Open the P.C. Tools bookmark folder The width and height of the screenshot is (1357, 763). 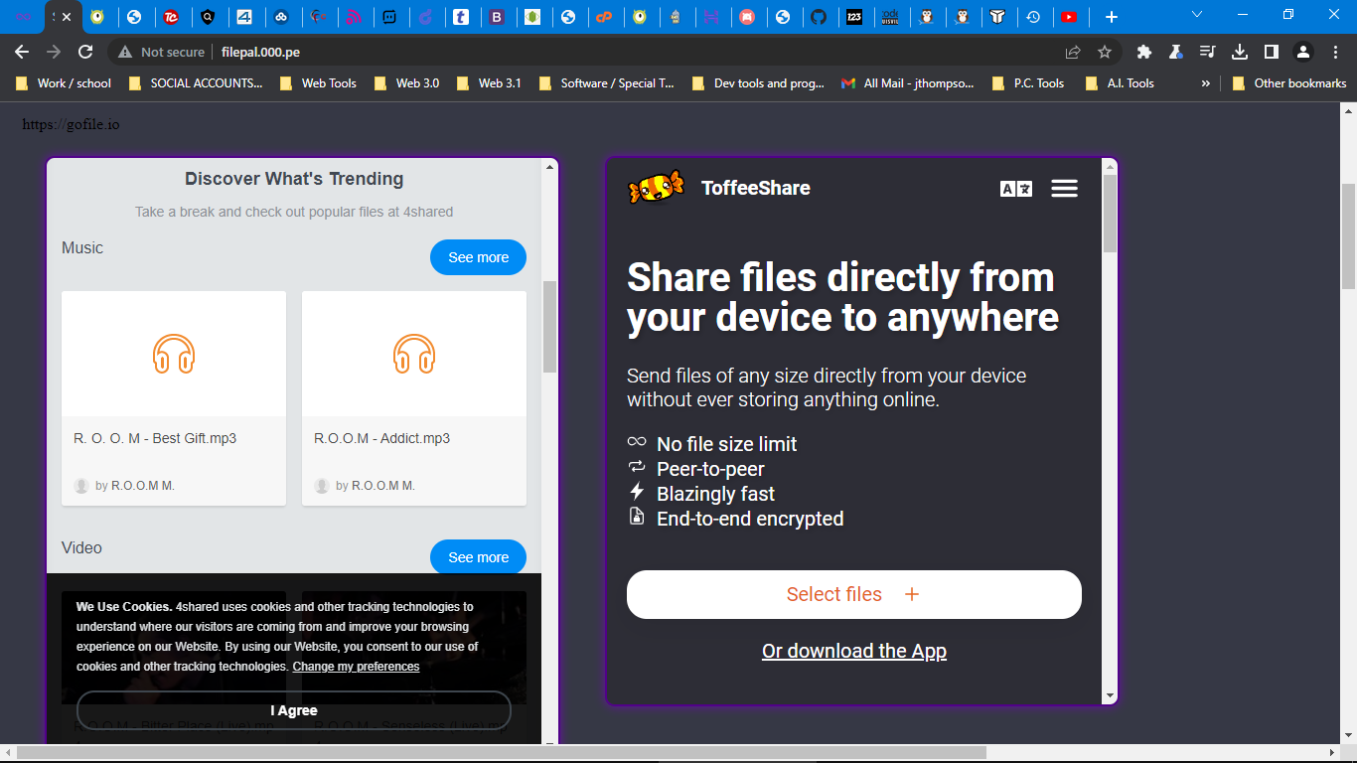[1029, 83]
